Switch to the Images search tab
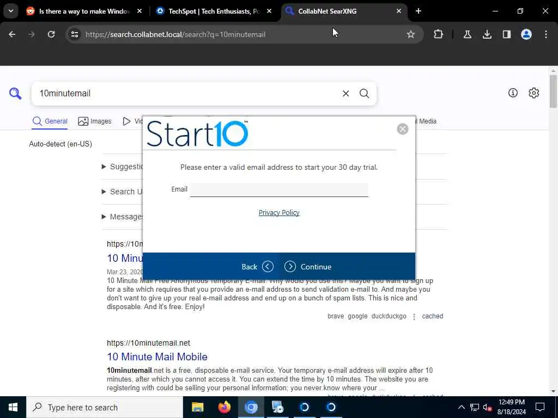 (95, 121)
